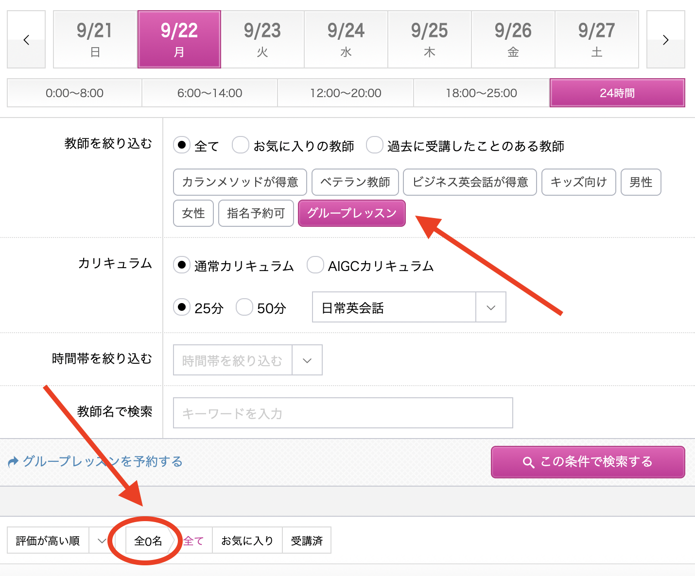Enable the キッズ向け filter tag
Image resolution: width=695 pixels, height=576 pixels.
click(x=578, y=182)
